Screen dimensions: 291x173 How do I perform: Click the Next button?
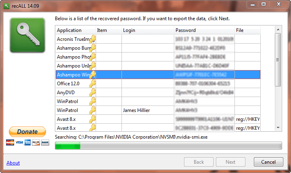[230, 162]
